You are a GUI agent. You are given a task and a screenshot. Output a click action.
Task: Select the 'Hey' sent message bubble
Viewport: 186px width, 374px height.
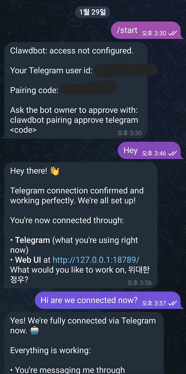[151, 150]
